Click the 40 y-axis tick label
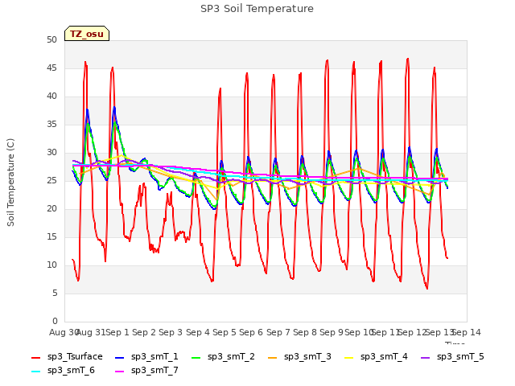515x386 pixels. click(51, 96)
